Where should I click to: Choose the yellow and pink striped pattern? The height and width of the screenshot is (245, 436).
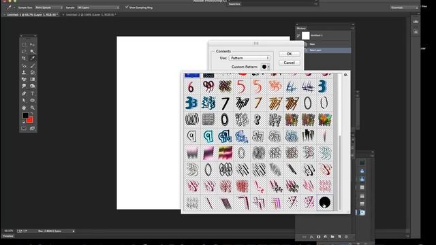tap(225, 152)
